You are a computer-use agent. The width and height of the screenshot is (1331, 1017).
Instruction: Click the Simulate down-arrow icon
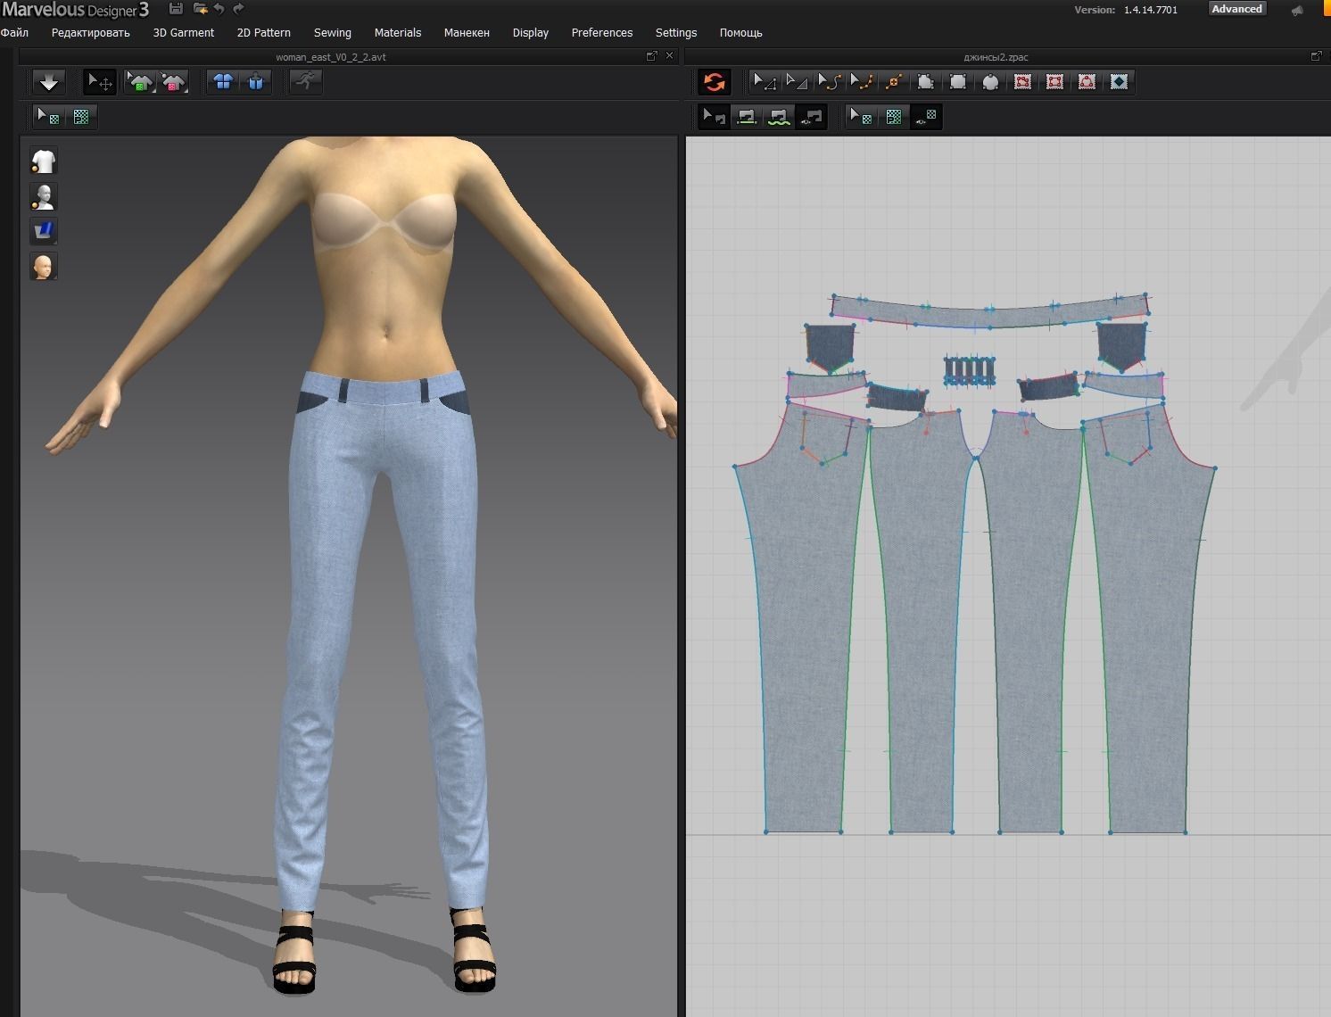click(x=49, y=82)
